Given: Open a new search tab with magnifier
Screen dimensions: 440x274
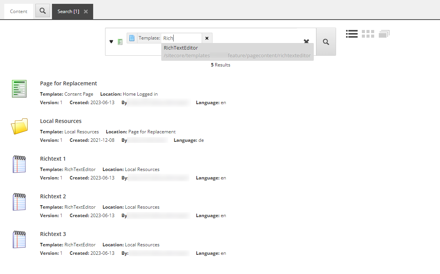Looking at the screenshot, I should coord(43,11).
